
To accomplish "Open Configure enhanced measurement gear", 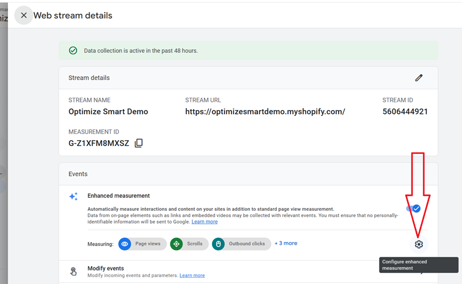I will click(x=419, y=244).
